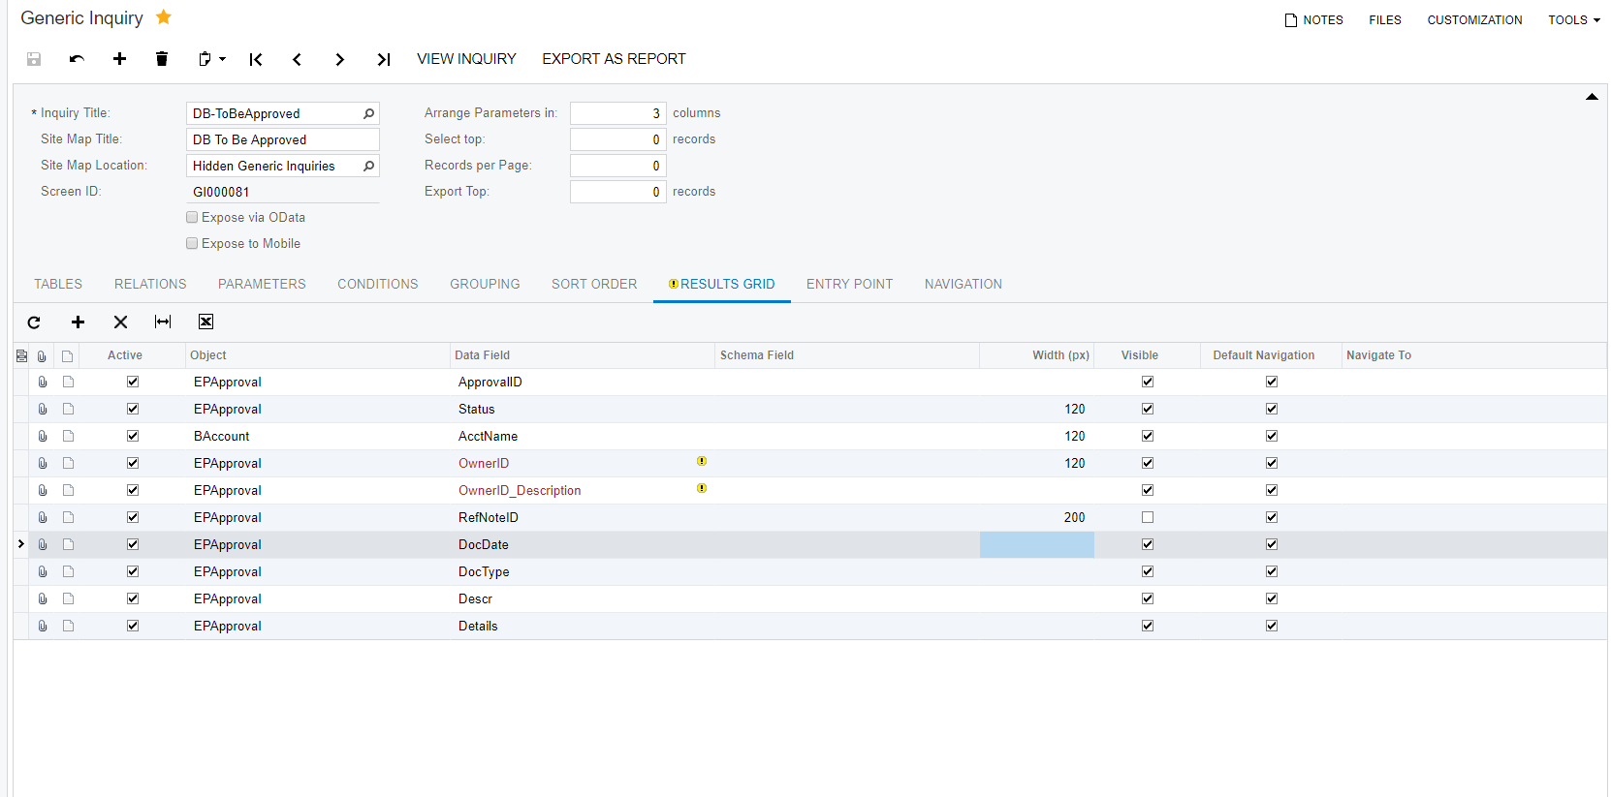The height and width of the screenshot is (797, 1611).
Task: Click the undo/cancel icon in the top toolbar
Action: pos(77,59)
